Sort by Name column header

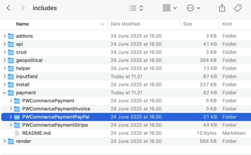tap(22, 24)
